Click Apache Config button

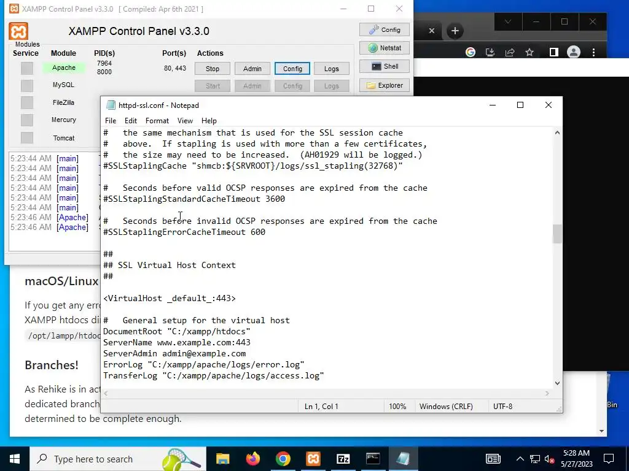(292, 69)
